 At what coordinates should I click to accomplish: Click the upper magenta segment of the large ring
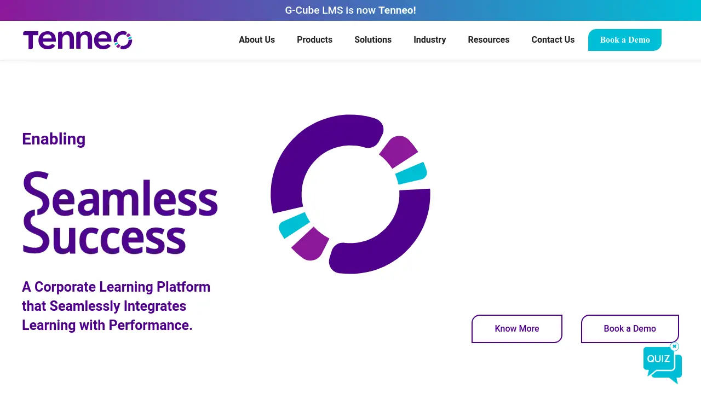[x=399, y=152]
